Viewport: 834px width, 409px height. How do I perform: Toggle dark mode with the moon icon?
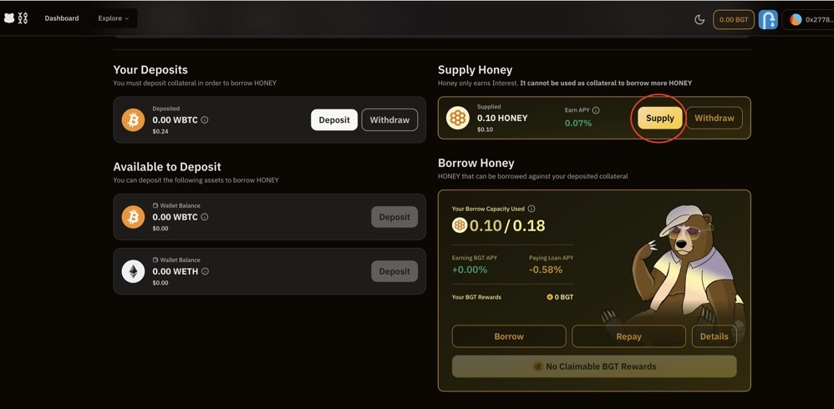[699, 19]
